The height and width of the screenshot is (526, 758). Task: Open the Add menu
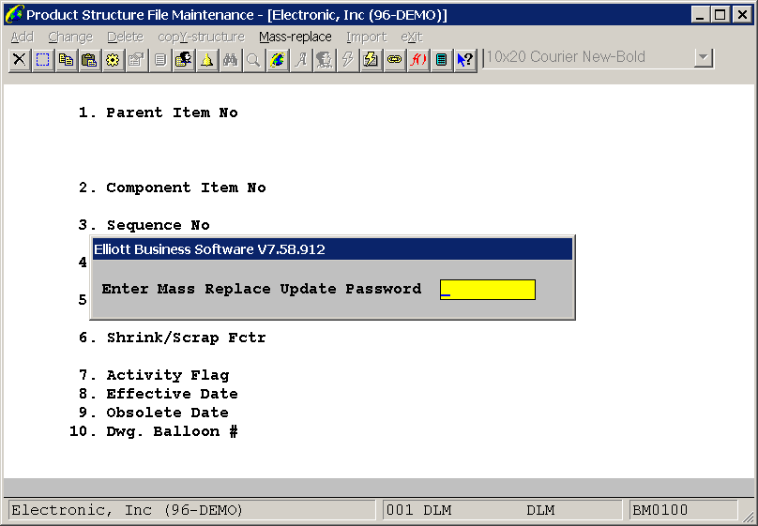click(x=23, y=37)
